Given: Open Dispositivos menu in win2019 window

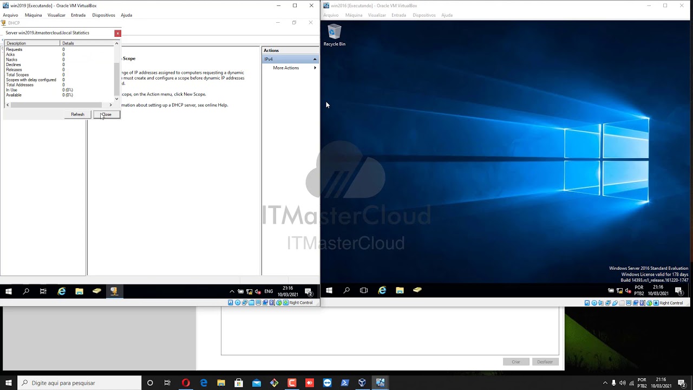Looking at the screenshot, I should point(103,15).
